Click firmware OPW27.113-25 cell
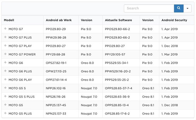 (x=56, y=71)
